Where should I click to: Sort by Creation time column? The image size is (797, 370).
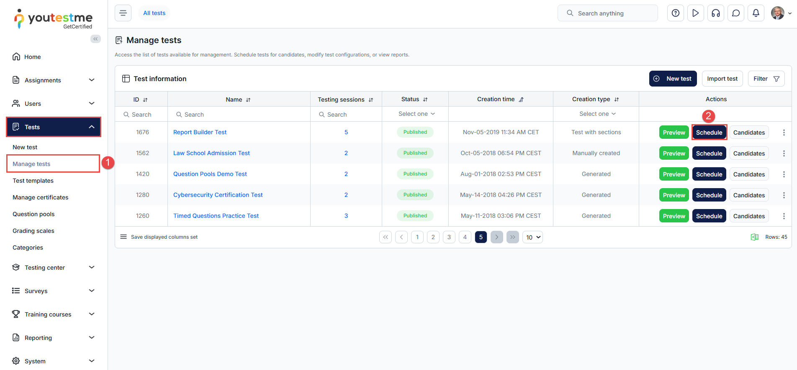(x=521, y=100)
